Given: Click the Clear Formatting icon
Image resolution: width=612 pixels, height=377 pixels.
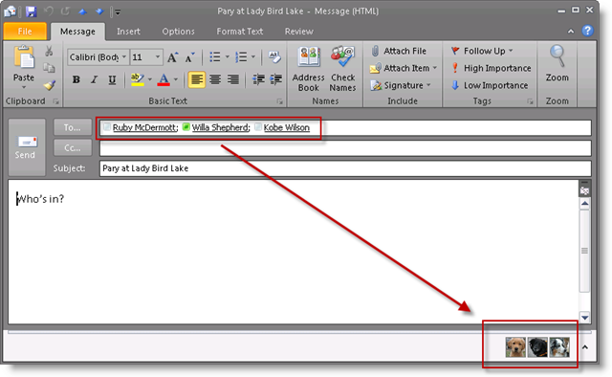Looking at the screenshot, I should 274,57.
